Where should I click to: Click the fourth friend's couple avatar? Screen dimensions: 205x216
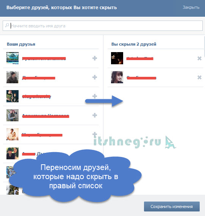(x=13, y=115)
